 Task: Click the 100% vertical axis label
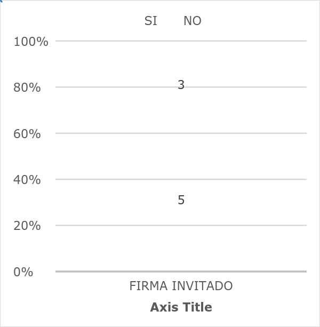click(x=31, y=42)
